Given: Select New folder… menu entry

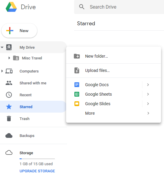Looking at the screenshot, I should click(114, 56).
